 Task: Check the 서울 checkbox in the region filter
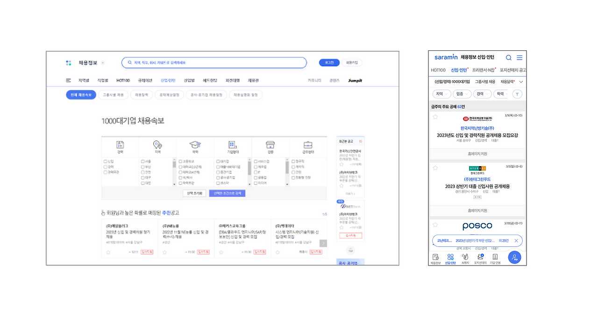click(x=143, y=161)
